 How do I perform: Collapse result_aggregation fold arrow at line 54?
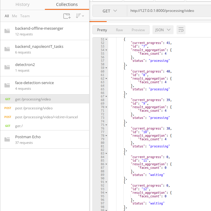coord(106,50)
